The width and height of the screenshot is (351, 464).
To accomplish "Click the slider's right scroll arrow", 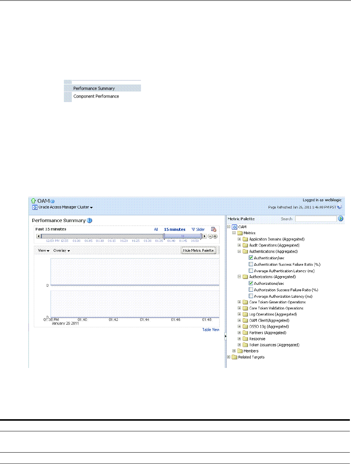I will click(x=205, y=236).
